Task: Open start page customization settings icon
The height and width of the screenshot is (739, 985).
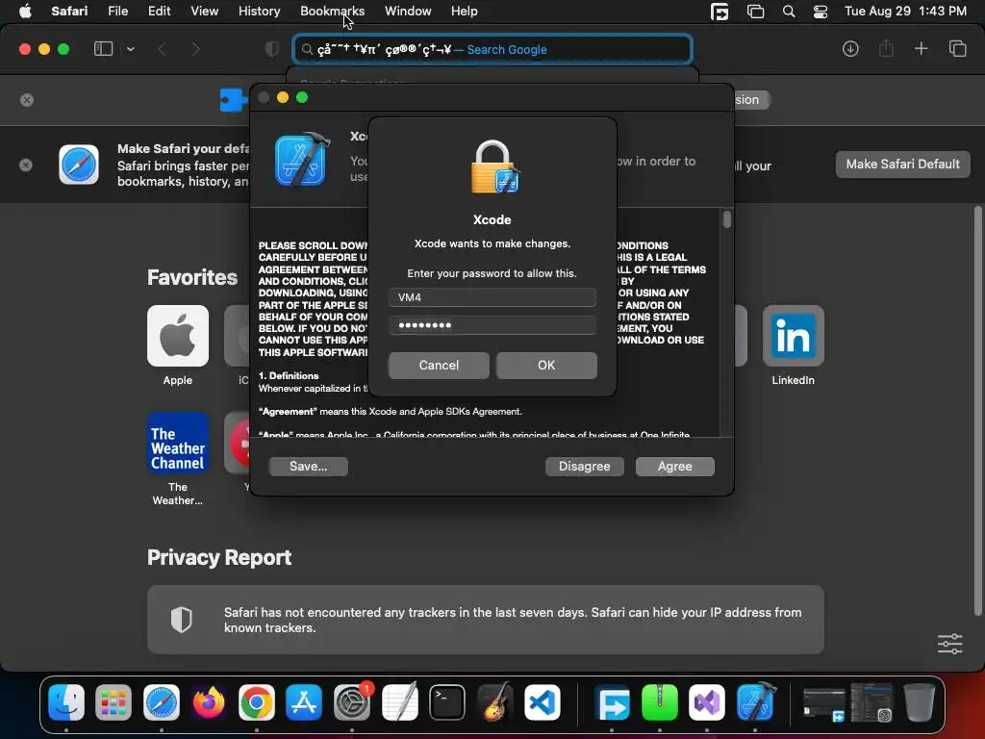Action: 949,644
